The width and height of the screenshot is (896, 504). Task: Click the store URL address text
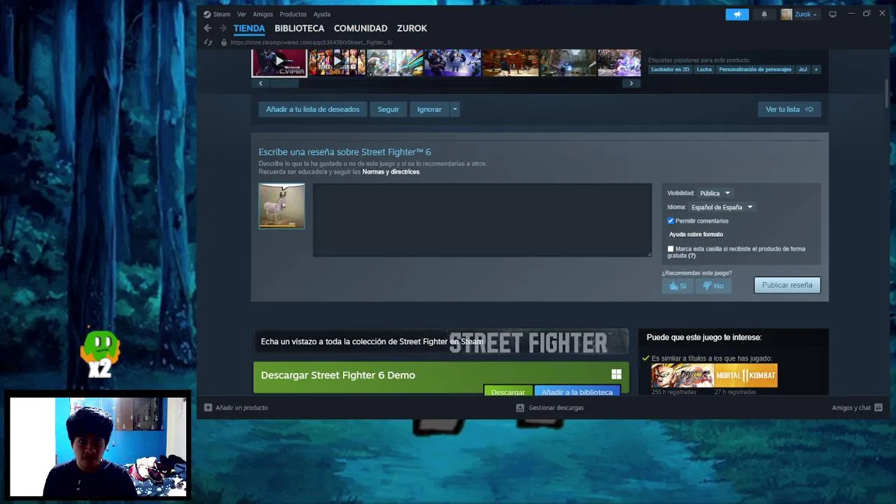click(311, 42)
